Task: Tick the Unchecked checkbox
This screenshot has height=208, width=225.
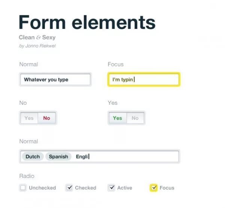Action: [x=23, y=188]
